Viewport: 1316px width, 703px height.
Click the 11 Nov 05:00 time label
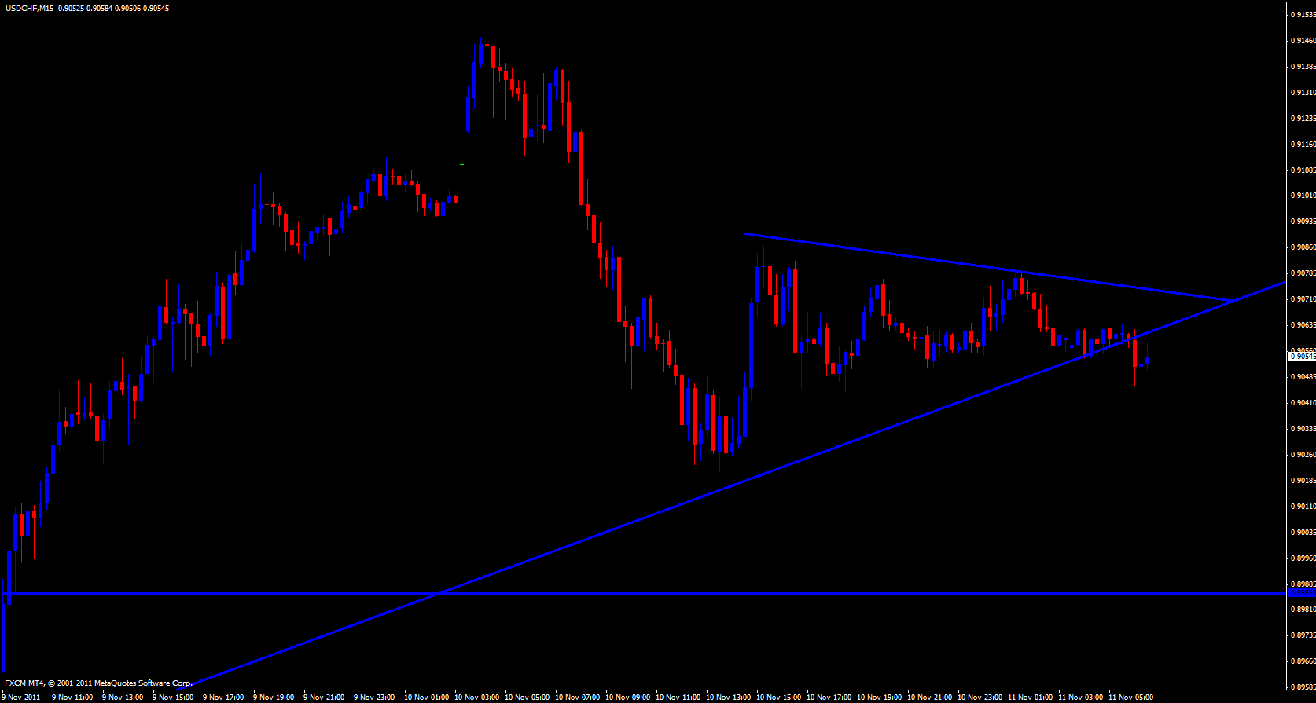(1130, 697)
